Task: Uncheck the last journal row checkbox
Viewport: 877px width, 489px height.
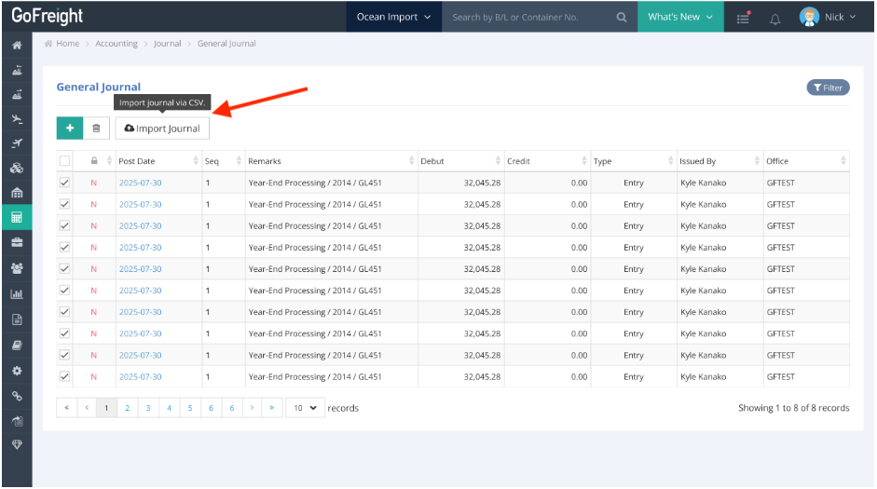Action: tap(64, 376)
